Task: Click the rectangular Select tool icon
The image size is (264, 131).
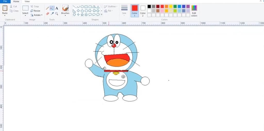Action: tap(26, 8)
